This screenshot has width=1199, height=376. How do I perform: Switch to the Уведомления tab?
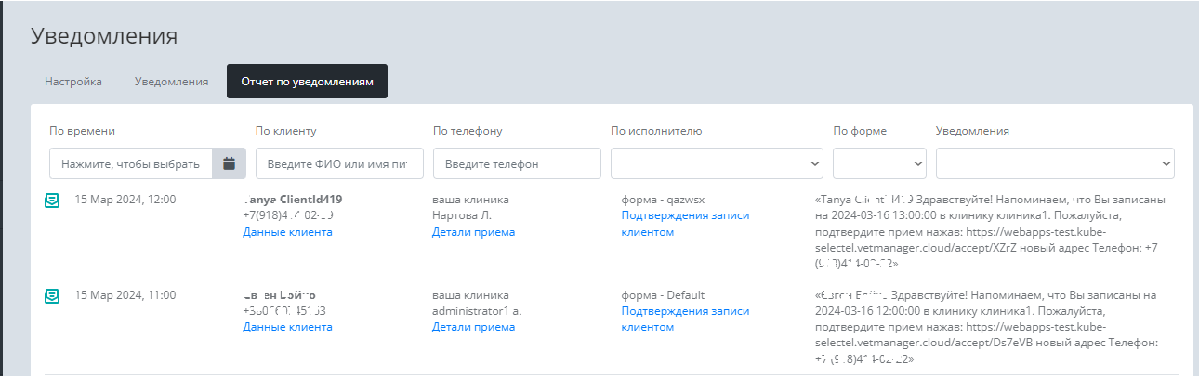click(171, 82)
